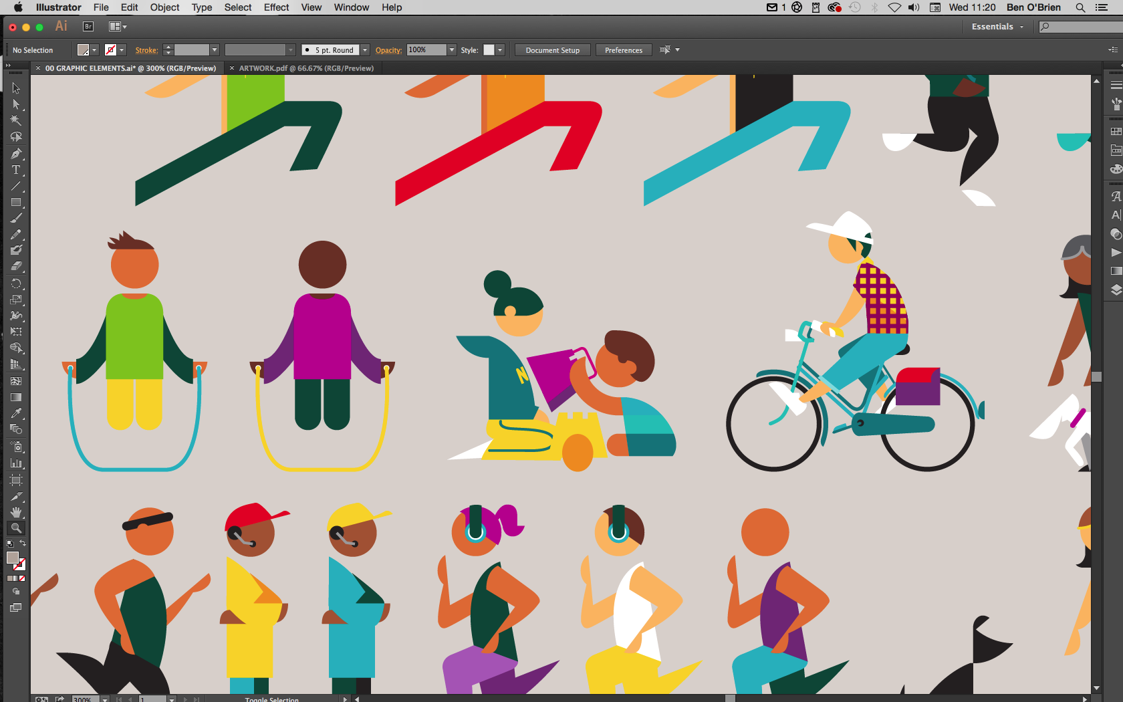
Task: Open the Brushes panel icon
Action: tap(1116, 104)
